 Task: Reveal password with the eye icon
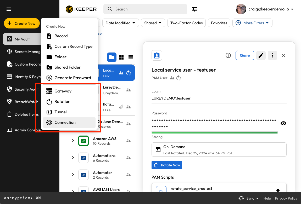(x=283, y=123)
